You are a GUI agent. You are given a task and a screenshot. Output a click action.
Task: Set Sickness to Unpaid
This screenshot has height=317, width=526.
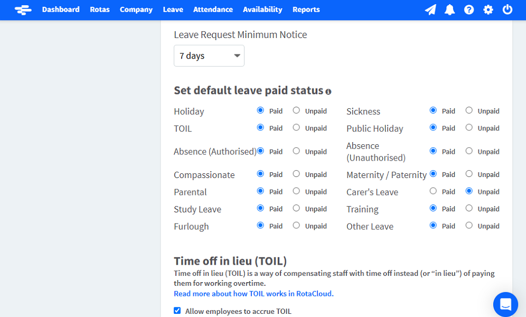(469, 110)
